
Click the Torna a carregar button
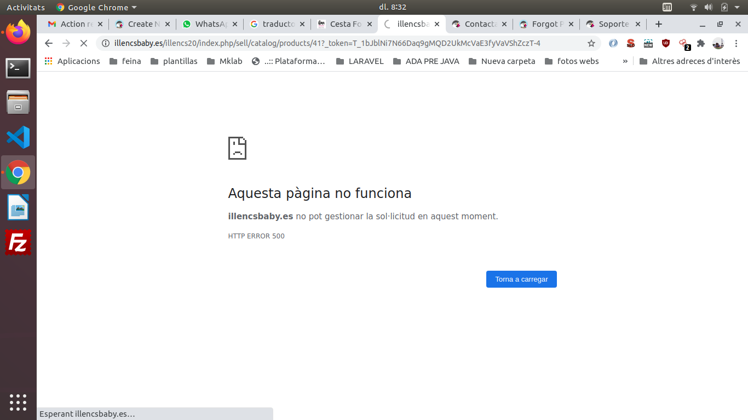pos(521,279)
